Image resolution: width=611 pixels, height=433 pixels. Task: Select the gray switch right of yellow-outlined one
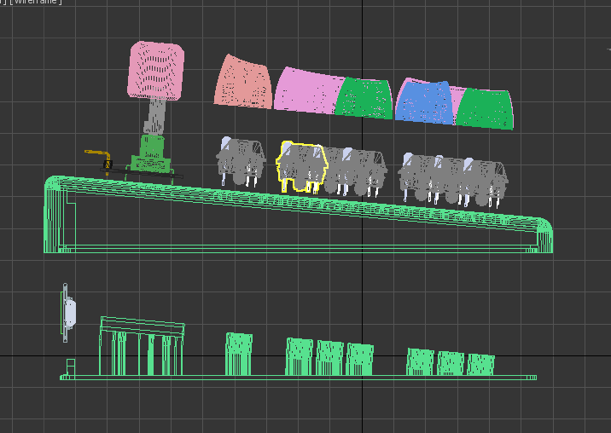[357, 171]
